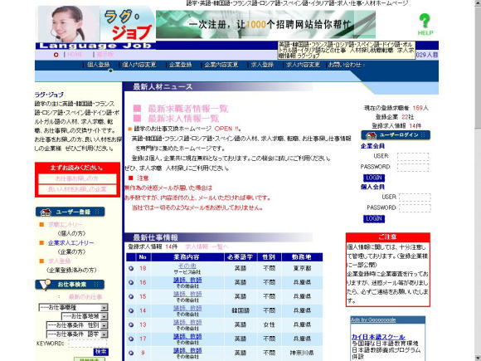Screen dimensions: 481x361
Task: Open the その他 job link in row 18
Action: [x=187, y=266]
